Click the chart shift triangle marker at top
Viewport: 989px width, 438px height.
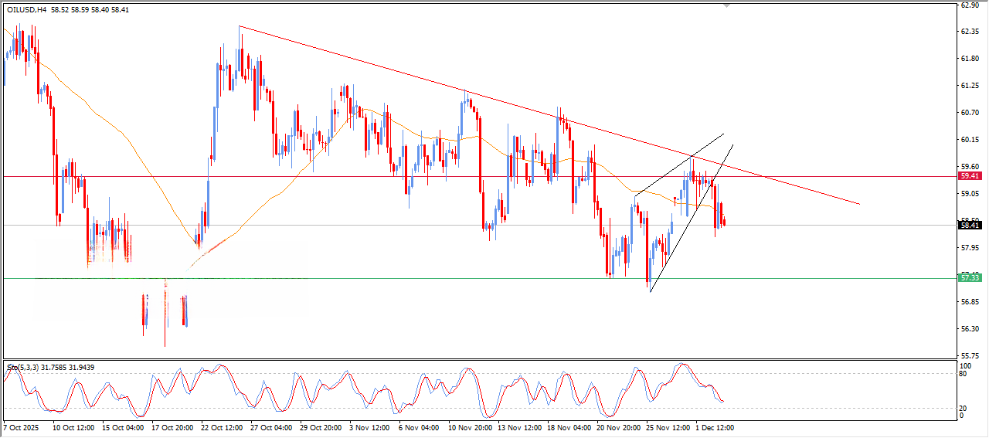(x=726, y=6)
